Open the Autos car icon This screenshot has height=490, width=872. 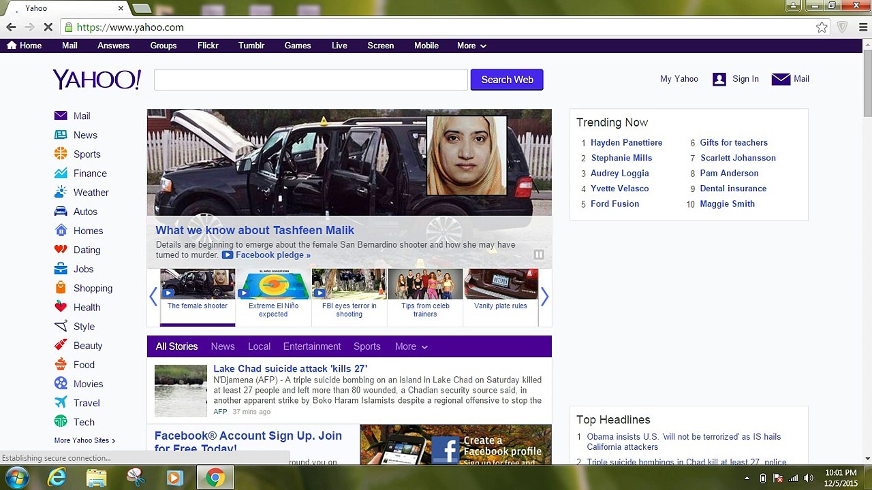click(x=61, y=211)
